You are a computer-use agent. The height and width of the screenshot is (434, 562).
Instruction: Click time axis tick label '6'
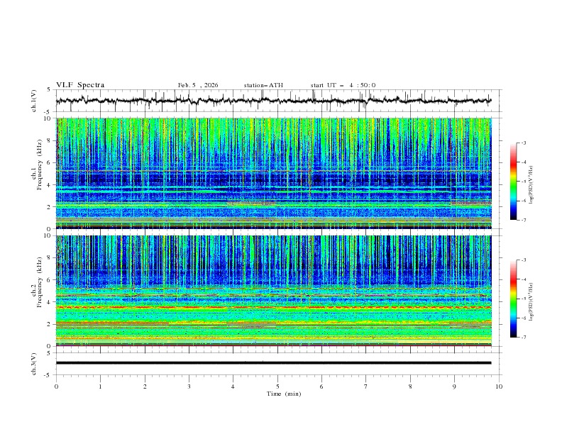pos(322,386)
